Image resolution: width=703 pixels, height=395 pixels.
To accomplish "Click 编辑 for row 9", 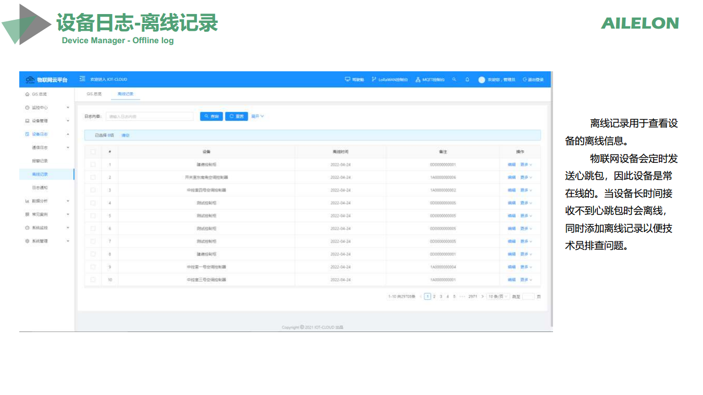I will tap(512, 267).
